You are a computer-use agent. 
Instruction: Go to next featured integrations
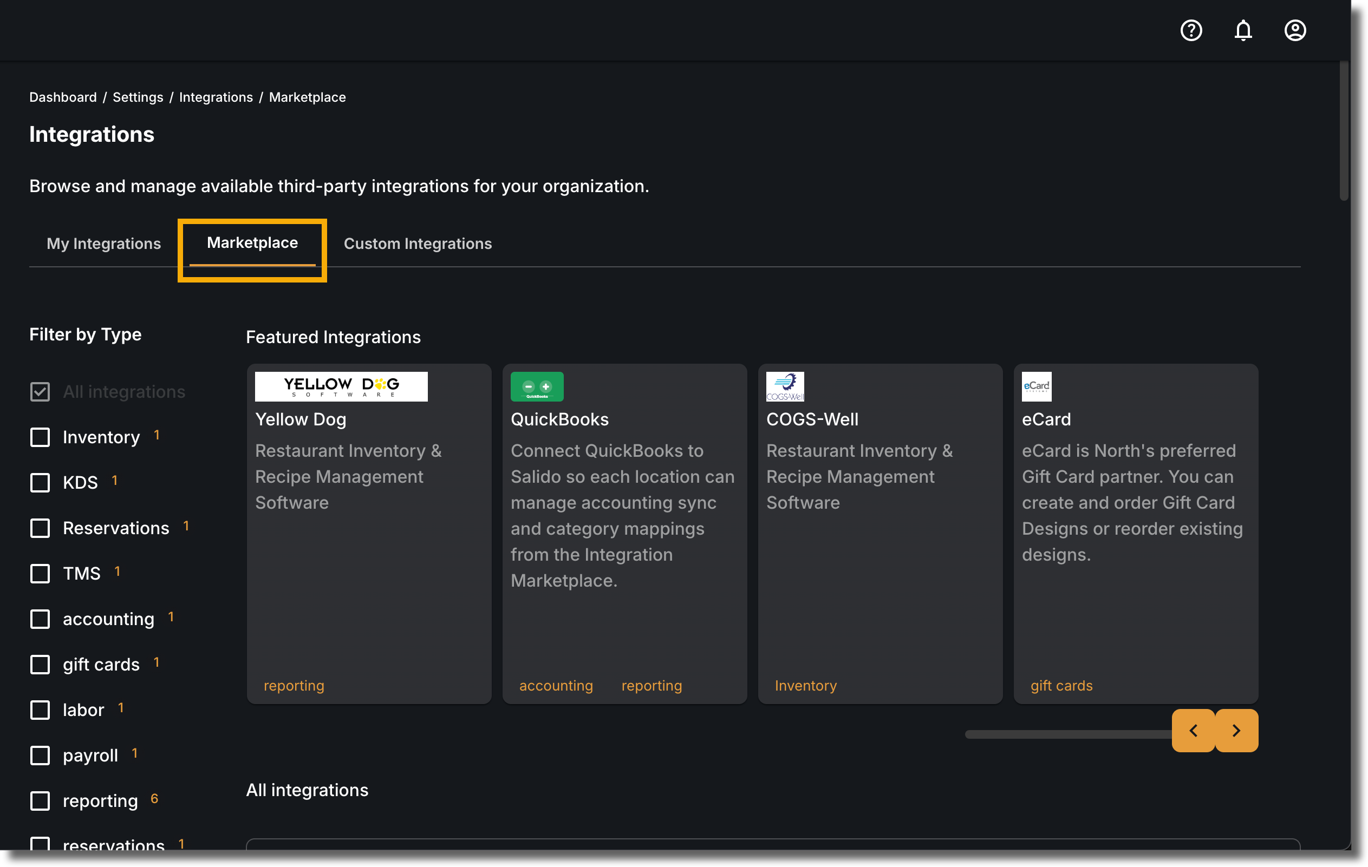[x=1236, y=730]
